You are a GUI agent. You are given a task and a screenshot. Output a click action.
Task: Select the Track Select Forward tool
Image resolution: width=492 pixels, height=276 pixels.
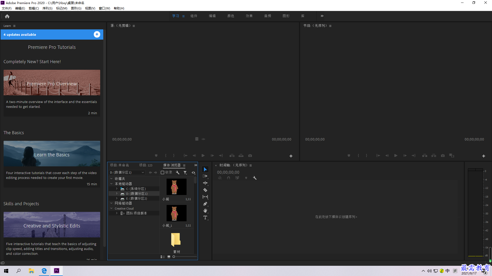(x=205, y=176)
